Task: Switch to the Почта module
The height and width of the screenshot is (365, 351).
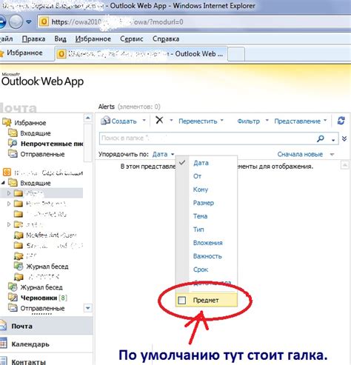Action: click(46, 326)
